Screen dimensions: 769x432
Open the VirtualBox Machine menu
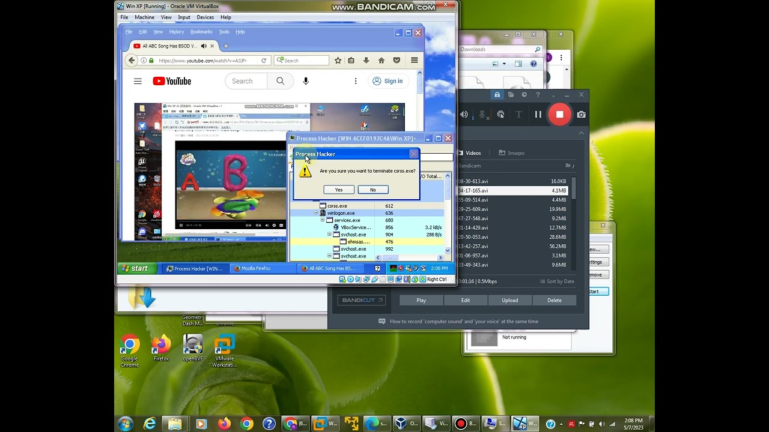coord(144,17)
